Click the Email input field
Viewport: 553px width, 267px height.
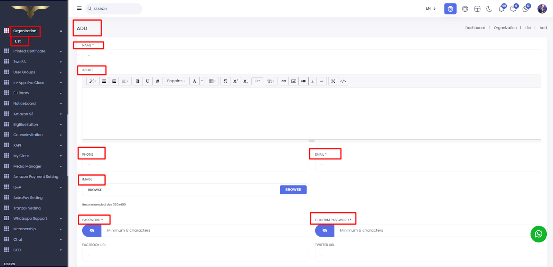coord(428,165)
